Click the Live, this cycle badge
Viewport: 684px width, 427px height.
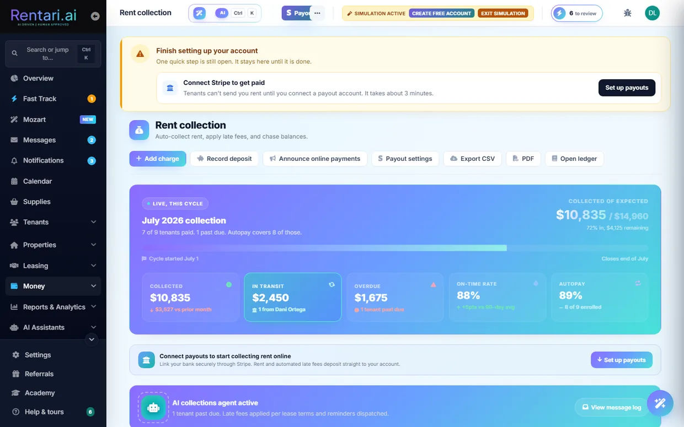tap(175, 203)
